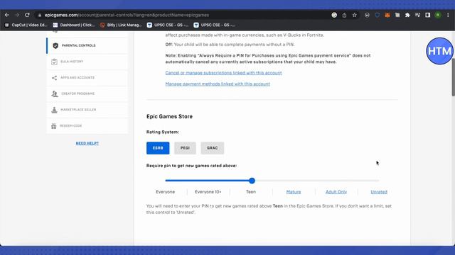455x255 pixels.
Task: Click the padlock site info icon
Action: click(40, 15)
